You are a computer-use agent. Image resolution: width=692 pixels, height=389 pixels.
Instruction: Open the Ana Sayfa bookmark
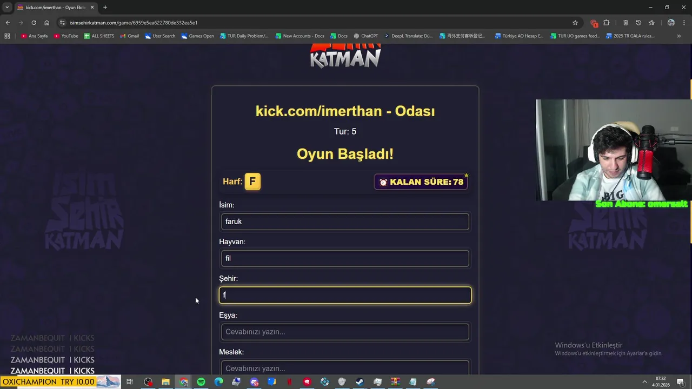coord(34,36)
